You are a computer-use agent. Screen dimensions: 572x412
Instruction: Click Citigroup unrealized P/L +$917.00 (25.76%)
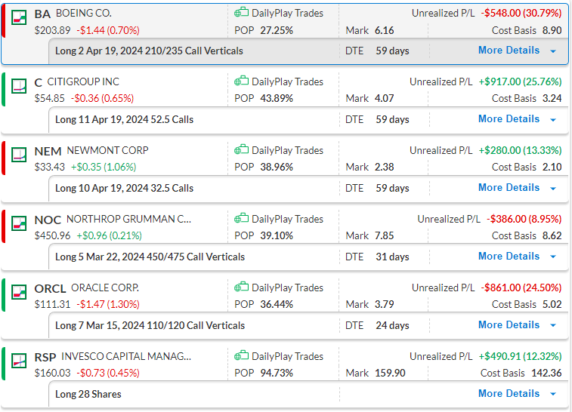click(520, 81)
